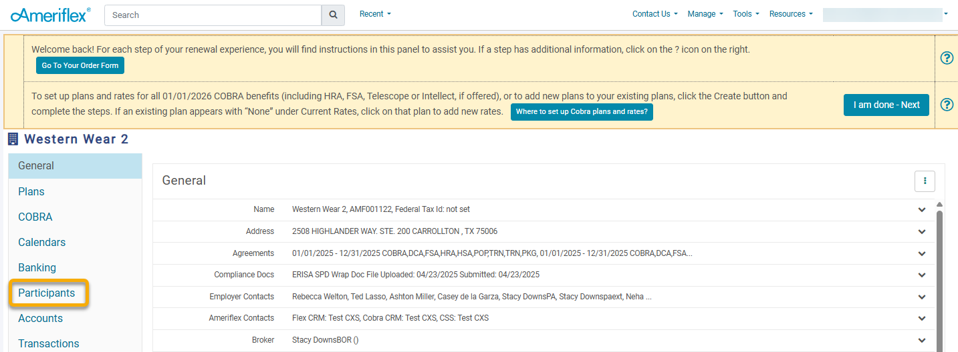Click the help icon beside welcome message
Viewport: 958px width, 352px height.
(947, 58)
